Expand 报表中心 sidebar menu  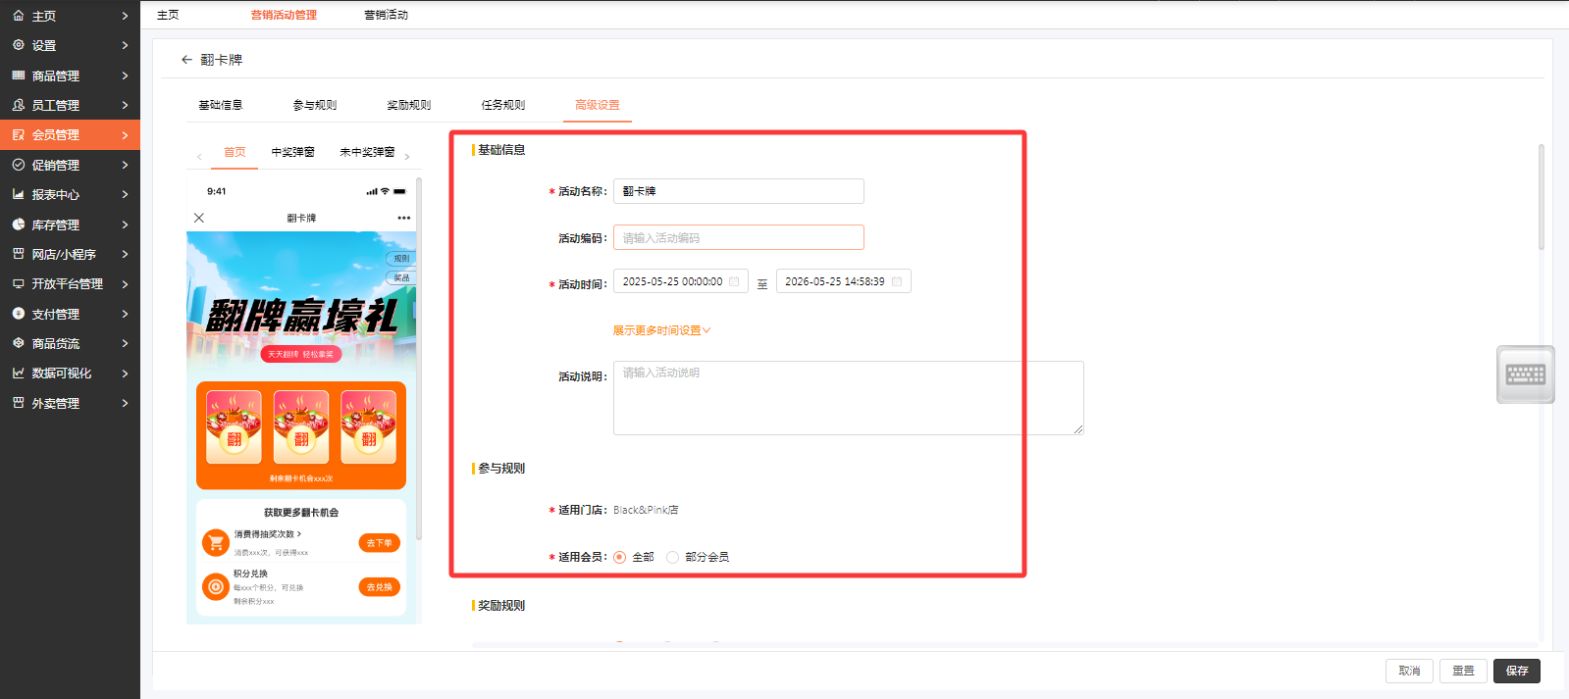click(x=70, y=195)
